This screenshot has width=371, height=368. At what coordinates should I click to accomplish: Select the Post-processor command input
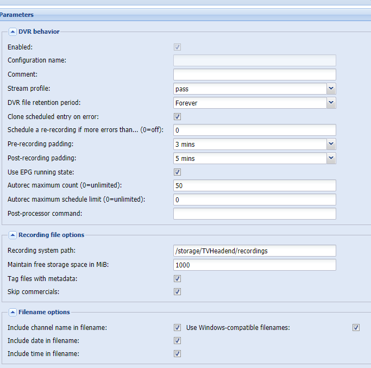tap(254, 214)
